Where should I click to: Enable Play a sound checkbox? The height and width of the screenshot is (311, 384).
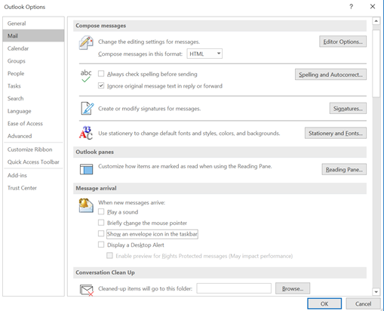(x=101, y=211)
